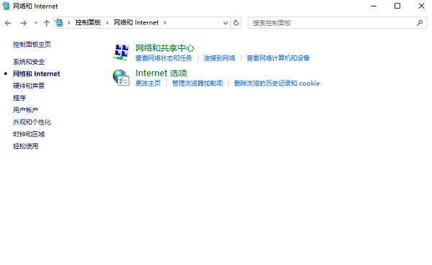Go back with the left arrow
The height and width of the screenshot is (265, 432).
pyautogui.click(x=8, y=23)
